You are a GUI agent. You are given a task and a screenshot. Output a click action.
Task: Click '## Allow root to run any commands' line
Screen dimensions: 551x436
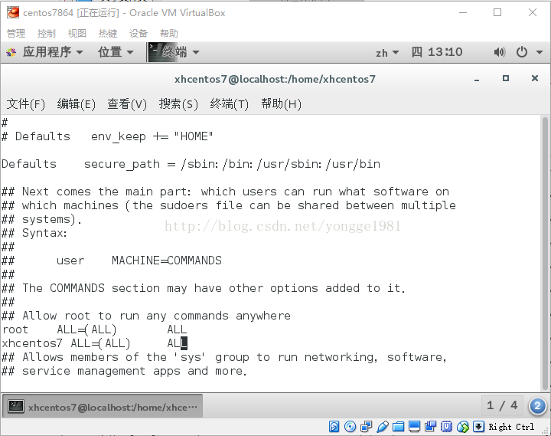pyautogui.click(x=146, y=316)
